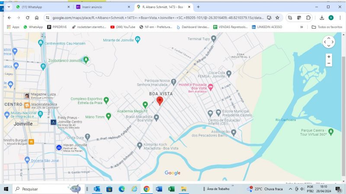This screenshot has height=194, width=346.
Task: Click the Mirante de Joinville map pin
Action: pos(138,39)
